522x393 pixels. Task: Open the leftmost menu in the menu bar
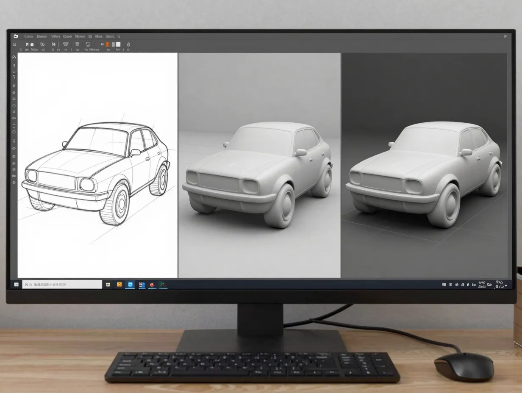point(29,36)
